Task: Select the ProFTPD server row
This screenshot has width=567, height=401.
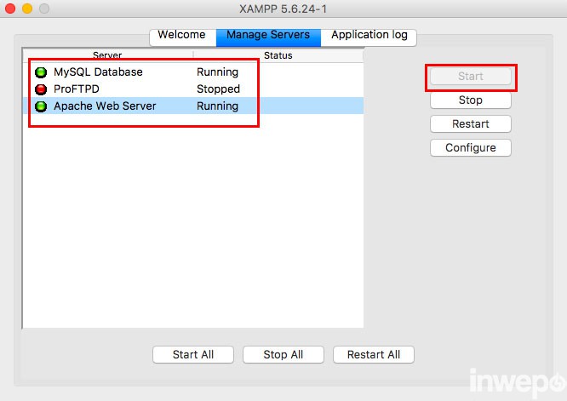Action: pos(193,89)
